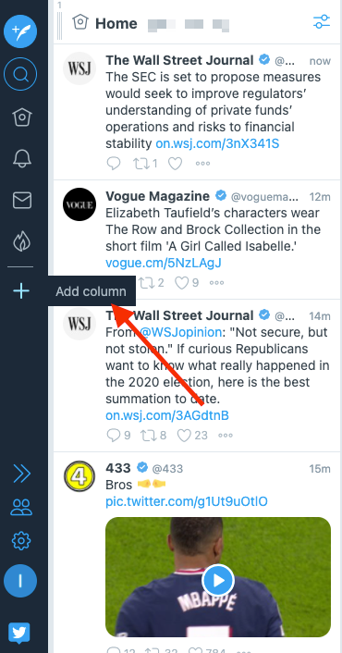Open Notifications bell in sidebar
This screenshot has height=653, width=342.
point(21,159)
